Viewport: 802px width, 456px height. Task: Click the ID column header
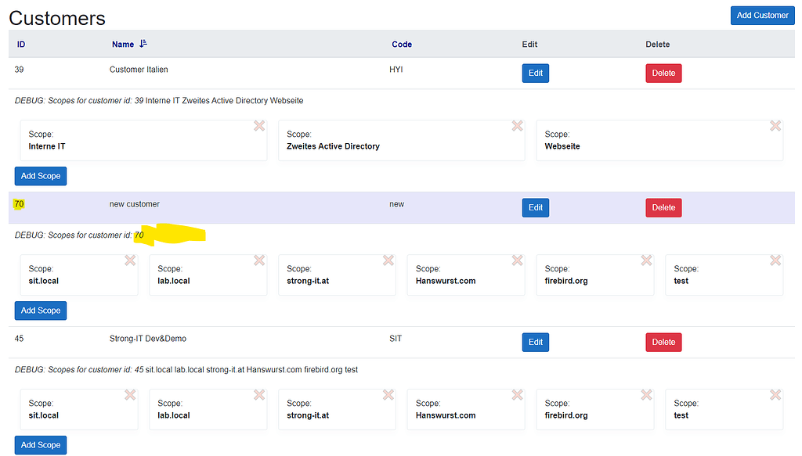[21, 45]
